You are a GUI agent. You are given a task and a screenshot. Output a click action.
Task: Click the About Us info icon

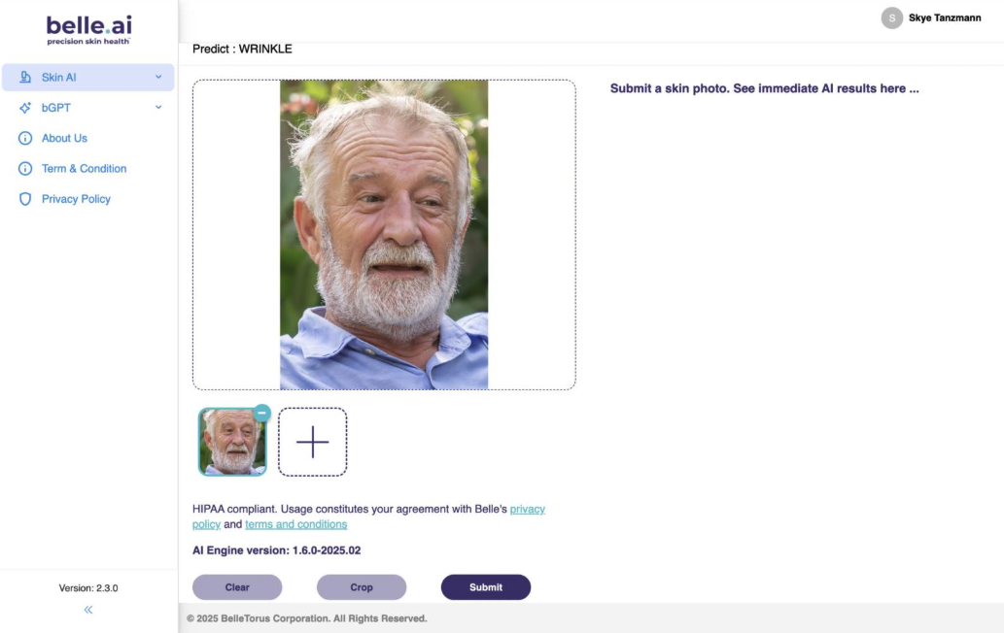pos(25,138)
